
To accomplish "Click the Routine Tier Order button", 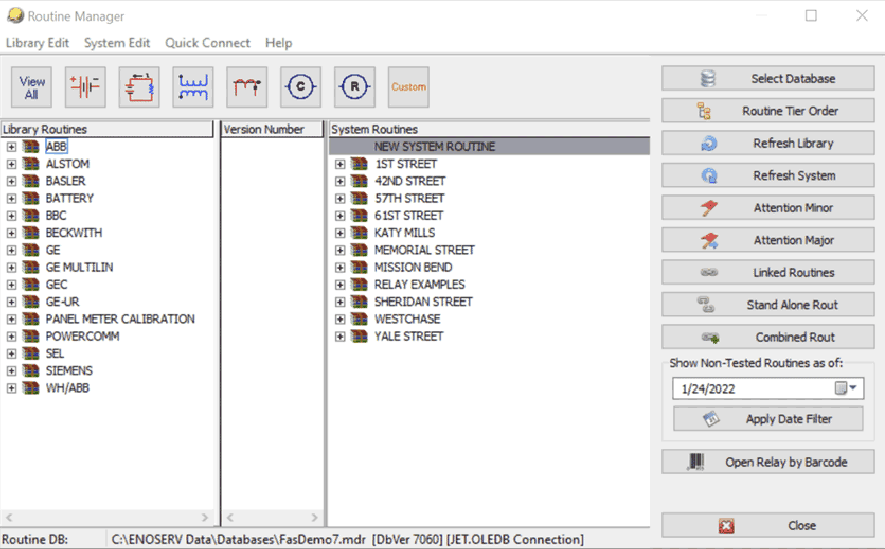I will click(x=768, y=111).
